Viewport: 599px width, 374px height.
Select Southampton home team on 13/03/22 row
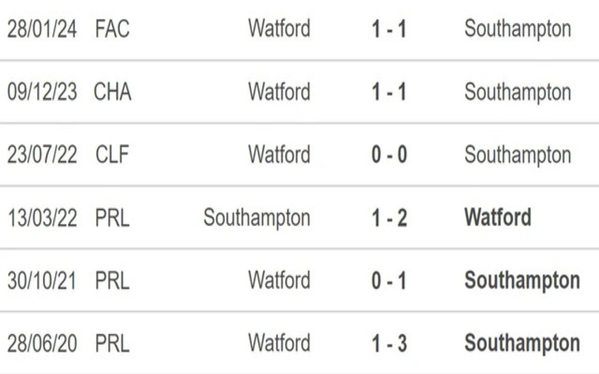257,218
